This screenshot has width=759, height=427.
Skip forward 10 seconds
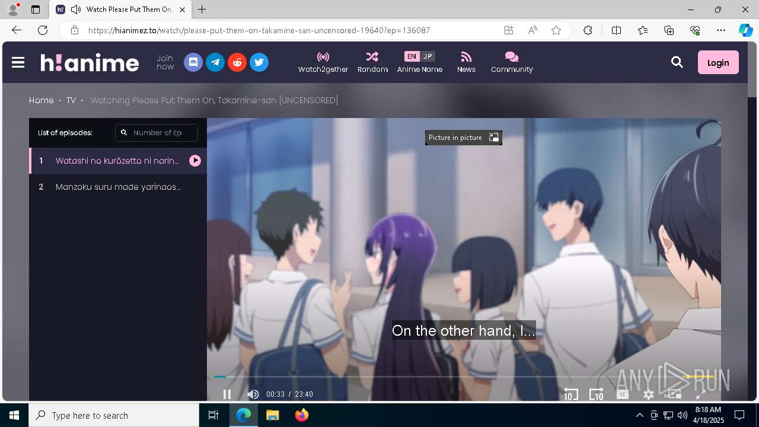(x=597, y=394)
